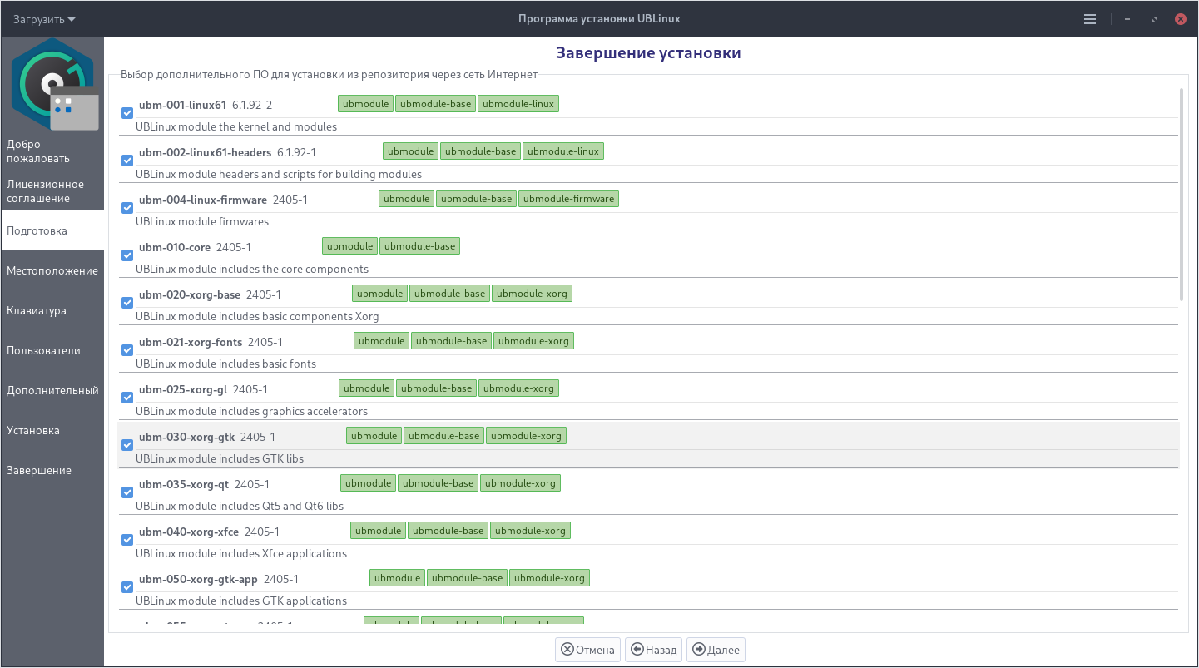This screenshot has width=1199, height=668.
Task: Go to Местоположение sidebar step
Action: (52, 271)
